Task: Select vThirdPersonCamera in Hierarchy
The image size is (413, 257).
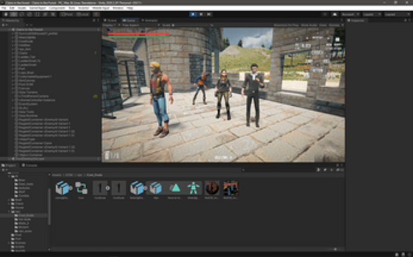Action: [33, 96]
